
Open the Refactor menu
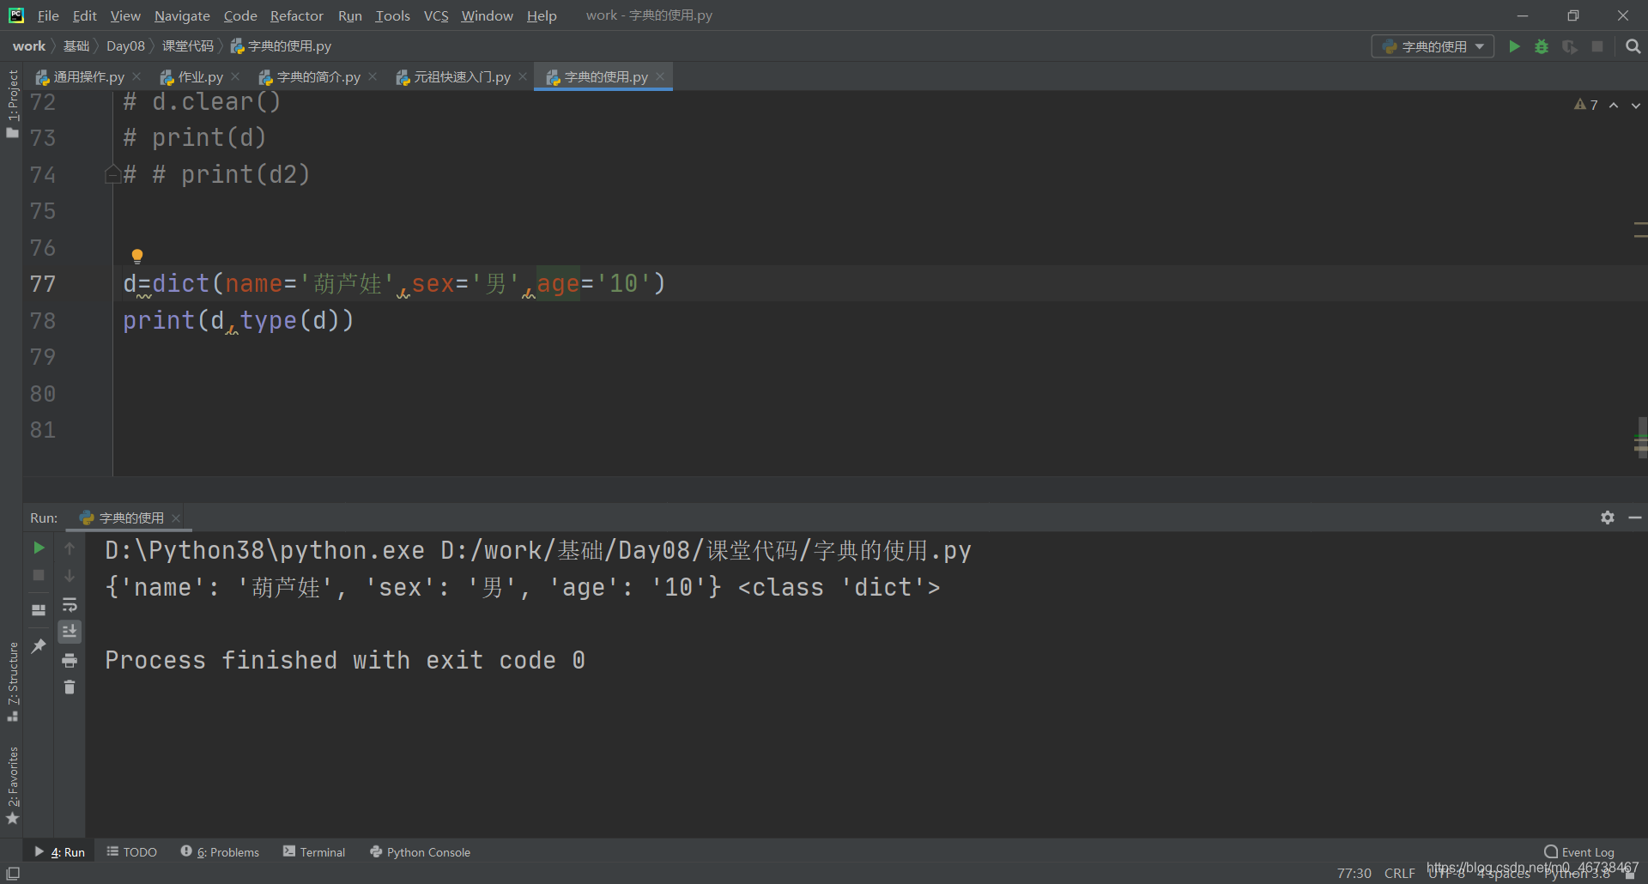click(x=297, y=15)
